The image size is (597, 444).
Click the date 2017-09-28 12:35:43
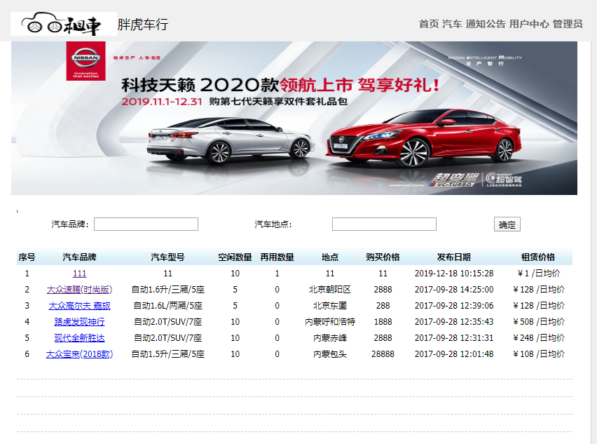click(x=454, y=322)
